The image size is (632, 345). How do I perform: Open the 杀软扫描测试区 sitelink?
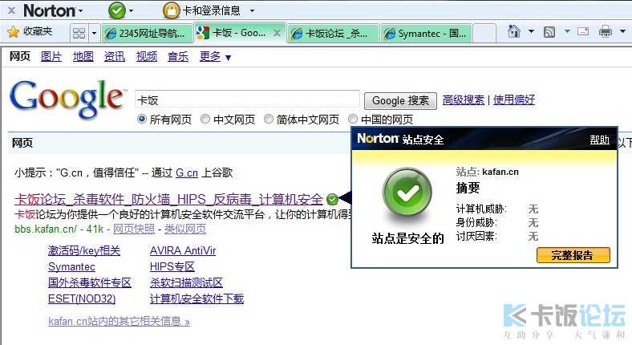pyautogui.click(x=186, y=282)
